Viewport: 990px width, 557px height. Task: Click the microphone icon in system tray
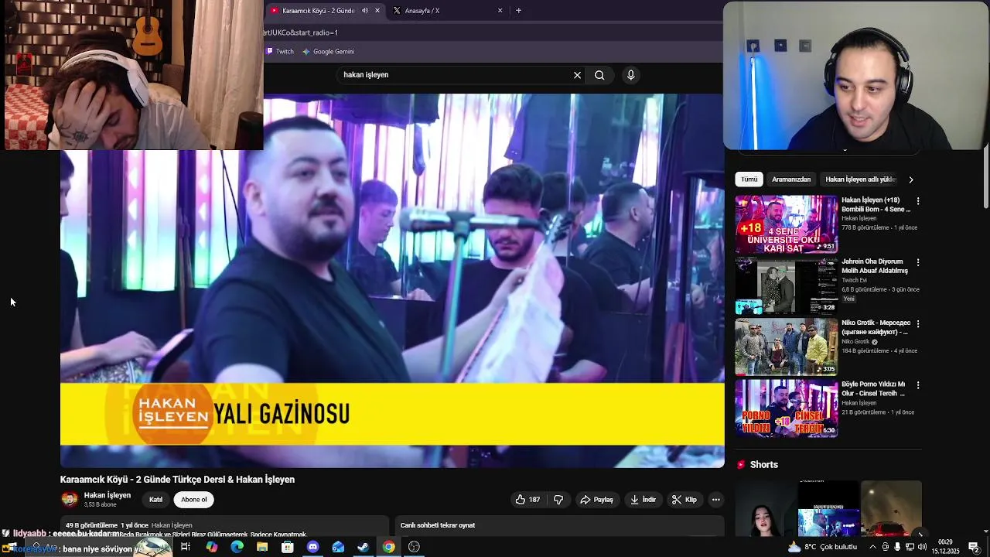[x=897, y=547]
